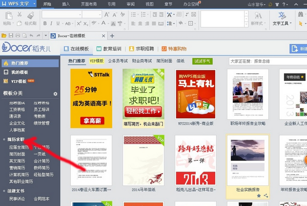Click the paragraph shading fill icon
The image size is (307, 206).
pyautogui.click(x=181, y=23)
